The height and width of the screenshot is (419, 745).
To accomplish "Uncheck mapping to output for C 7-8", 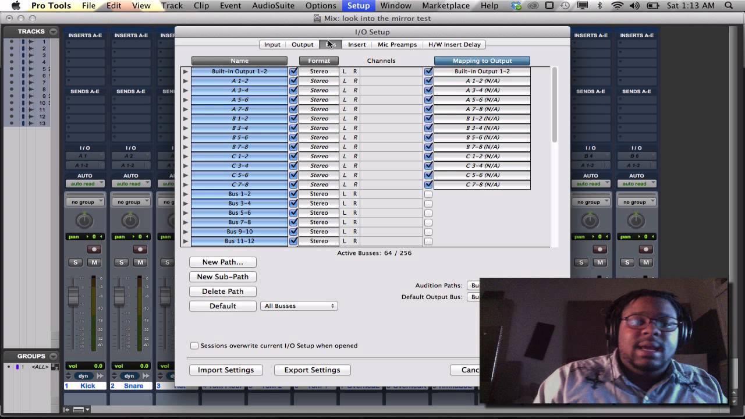I will point(428,184).
